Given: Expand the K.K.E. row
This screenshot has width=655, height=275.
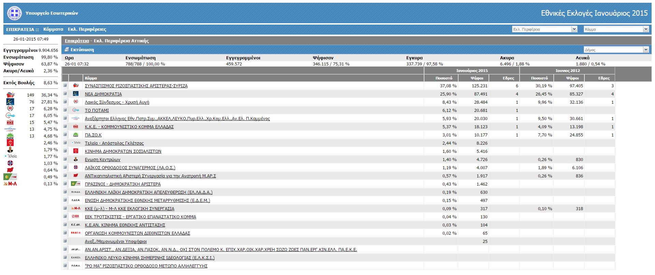Looking at the screenshot, I should (65, 126).
